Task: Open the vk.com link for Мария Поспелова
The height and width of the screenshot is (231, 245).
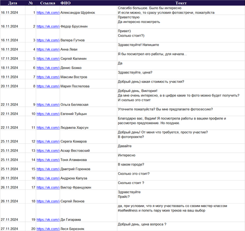Action: click(48, 86)
